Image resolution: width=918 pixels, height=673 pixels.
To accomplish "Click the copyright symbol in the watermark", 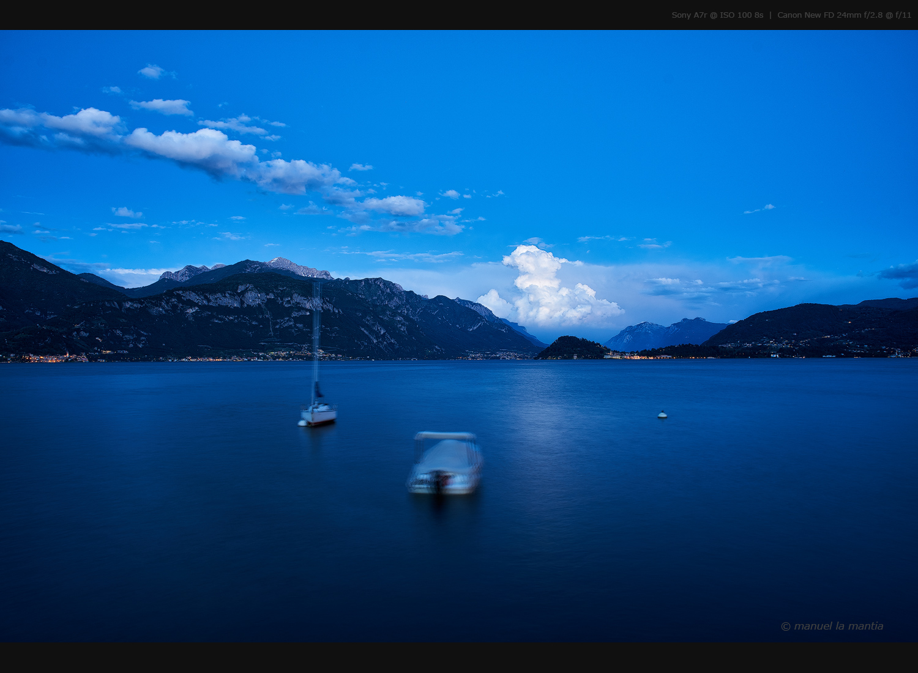I will point(786,625).
